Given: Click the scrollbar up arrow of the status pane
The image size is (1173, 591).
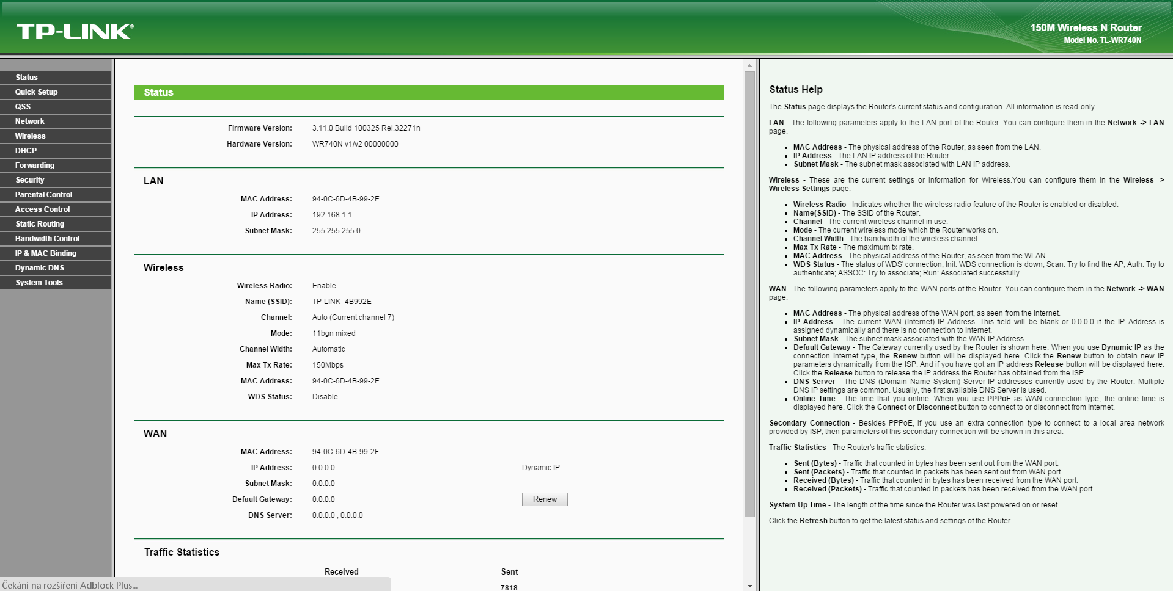Looking at the screenshot, I should pyautogui.click(x=749, y=65).
